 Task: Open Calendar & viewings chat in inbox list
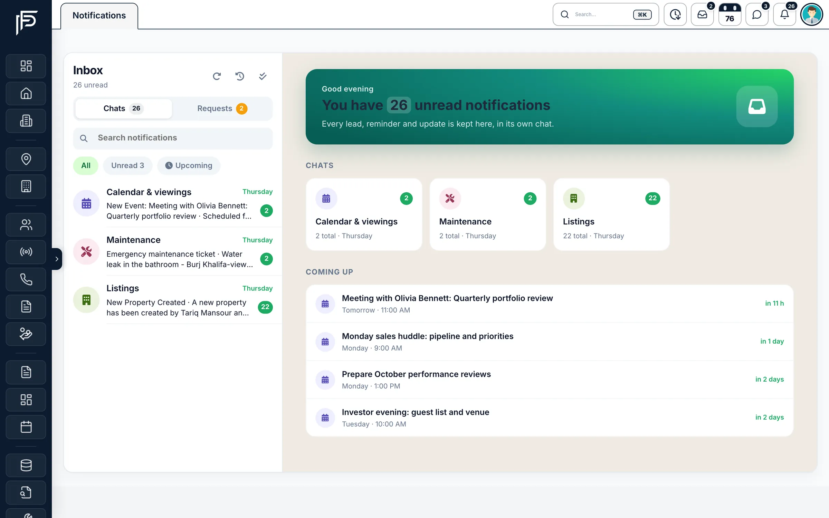tap(173, 203)
